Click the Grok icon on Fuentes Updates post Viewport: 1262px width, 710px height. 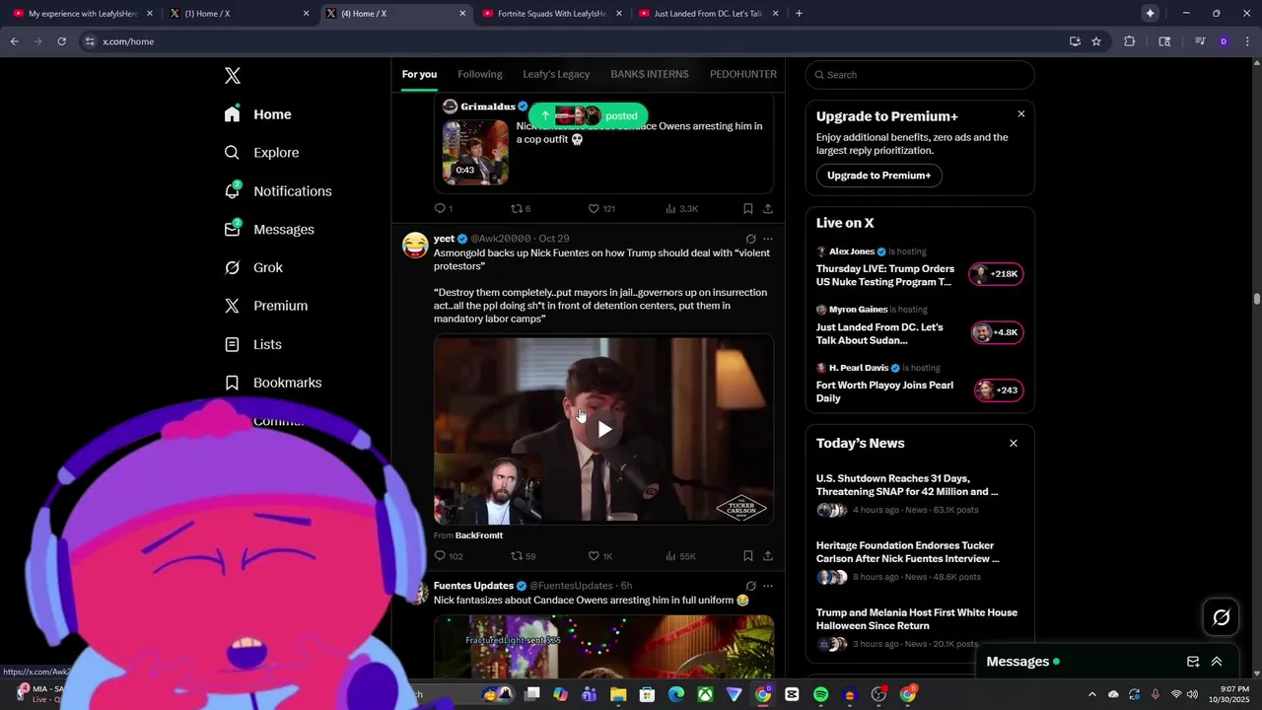coord(750,586)
